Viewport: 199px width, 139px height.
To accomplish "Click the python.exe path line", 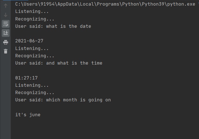I will (x=106, y=4).
